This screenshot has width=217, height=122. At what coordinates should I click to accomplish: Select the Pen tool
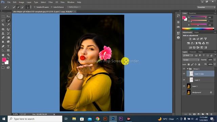(3, 46)
